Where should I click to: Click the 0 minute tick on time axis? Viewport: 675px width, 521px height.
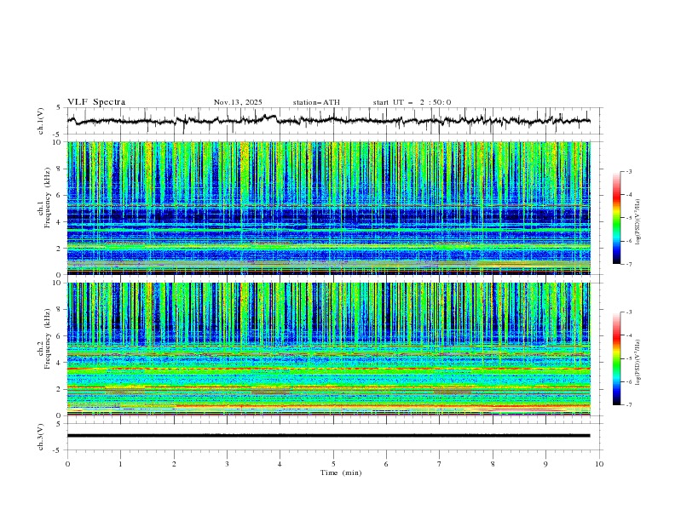(x=67, y=464)
